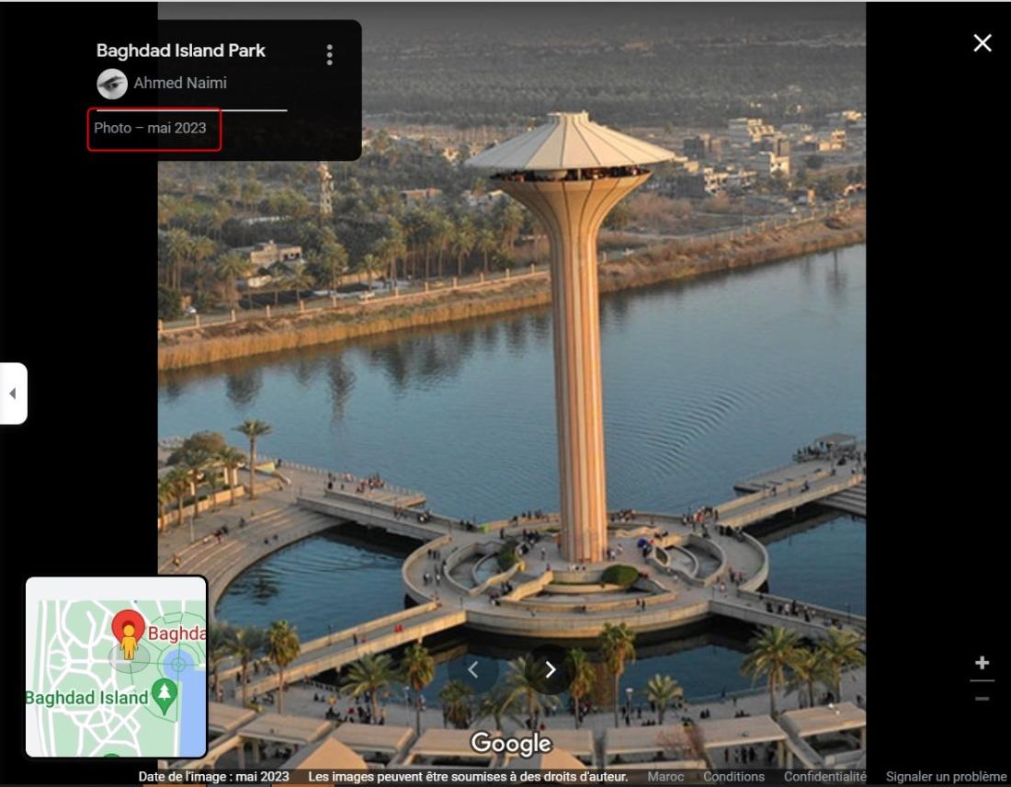The height and width of the screenshot is (787, 1011).
Task: Click the Pegman marker on the minimap
Action: [x=129, y=641]
